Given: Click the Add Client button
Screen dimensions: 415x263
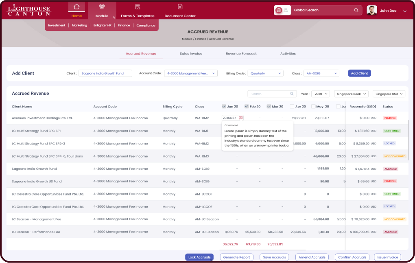Looking at the screenshot, I should [x=359, y=73].
